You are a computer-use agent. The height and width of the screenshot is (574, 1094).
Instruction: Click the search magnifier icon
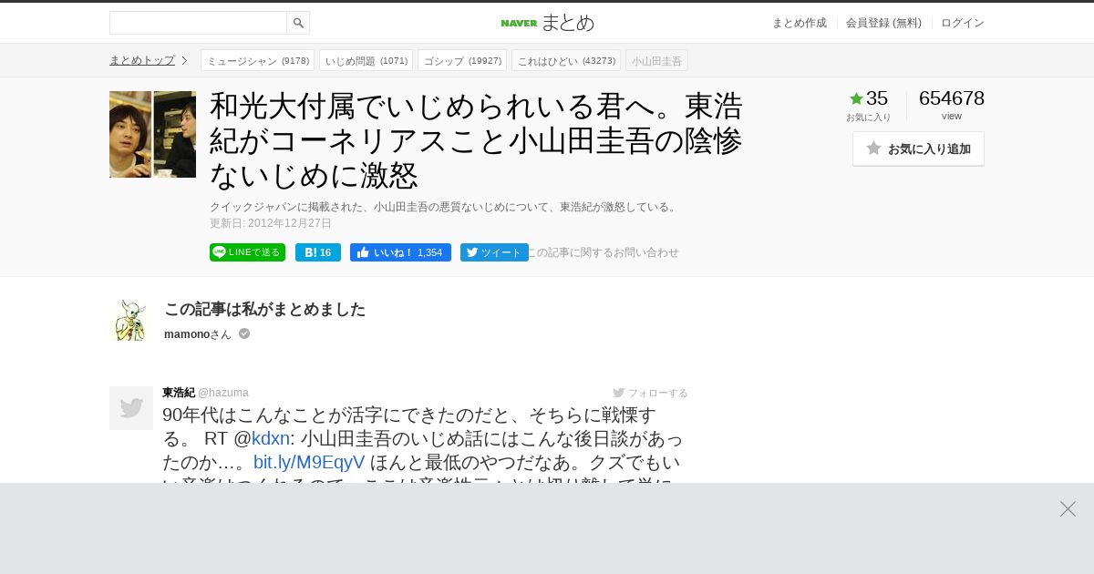coord(298,23)
